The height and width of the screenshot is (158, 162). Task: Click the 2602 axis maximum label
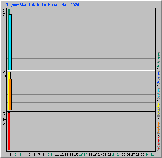[x=5, y=12]
